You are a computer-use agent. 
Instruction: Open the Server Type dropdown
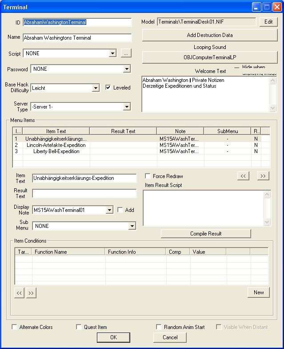[x=127, y=107]
